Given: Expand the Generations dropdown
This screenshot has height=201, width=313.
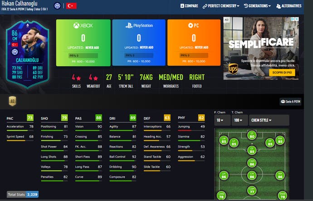Looking at the screenshot, I should tap(257, 6).
